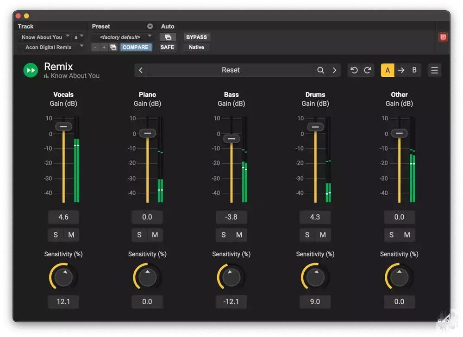Open factory default preset dropdown
This screenshot has height=337, width=463.
click(x=122, y=37)
